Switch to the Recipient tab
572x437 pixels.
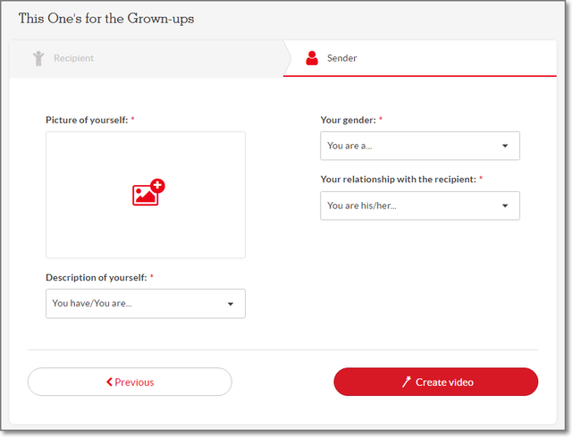[x=73, y=59]
